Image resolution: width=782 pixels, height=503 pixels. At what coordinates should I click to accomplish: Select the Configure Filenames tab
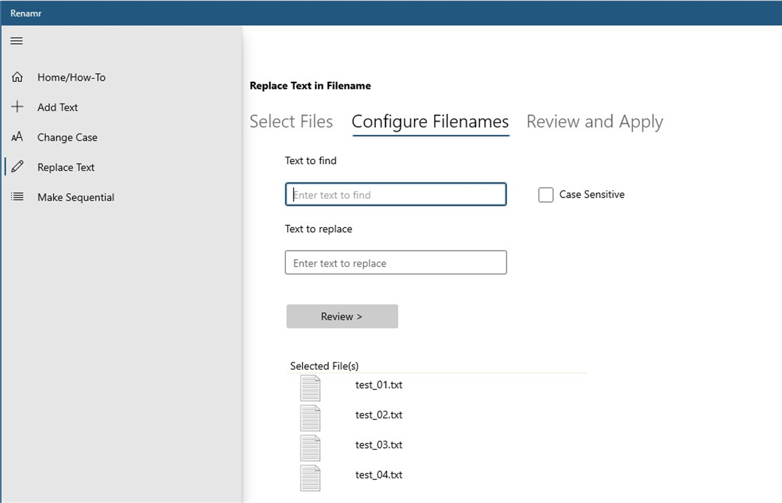coord(430,121)
